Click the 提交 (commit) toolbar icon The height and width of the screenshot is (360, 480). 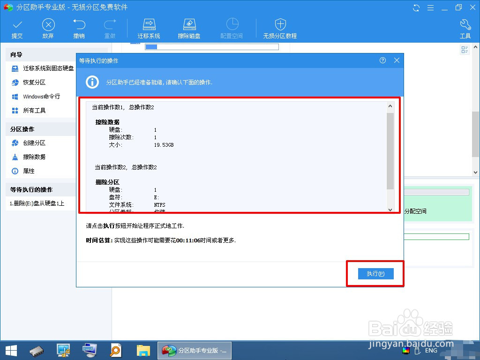17,29
